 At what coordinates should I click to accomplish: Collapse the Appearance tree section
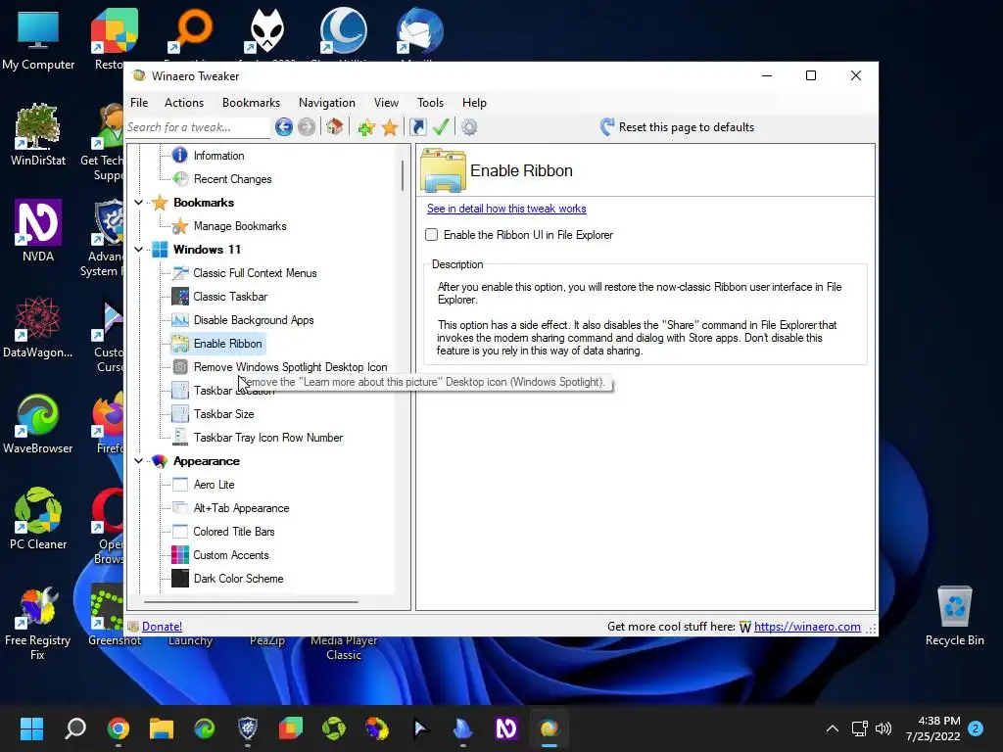[x=139, y=461]
